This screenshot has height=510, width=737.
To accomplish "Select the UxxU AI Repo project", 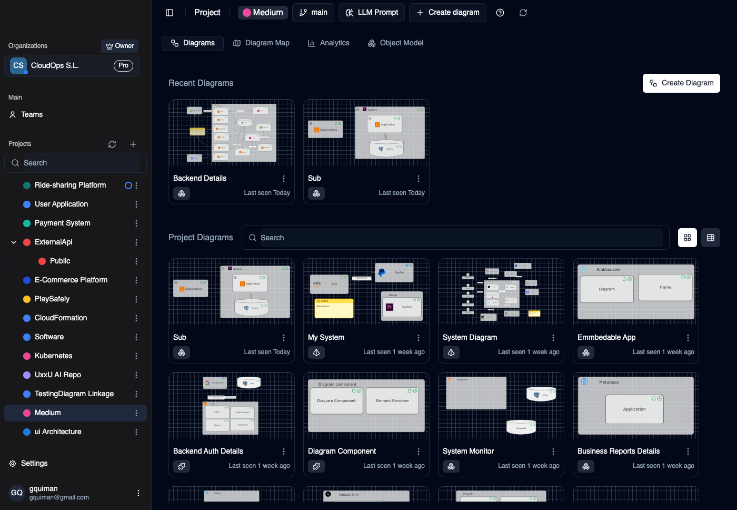I will [58, 375].
